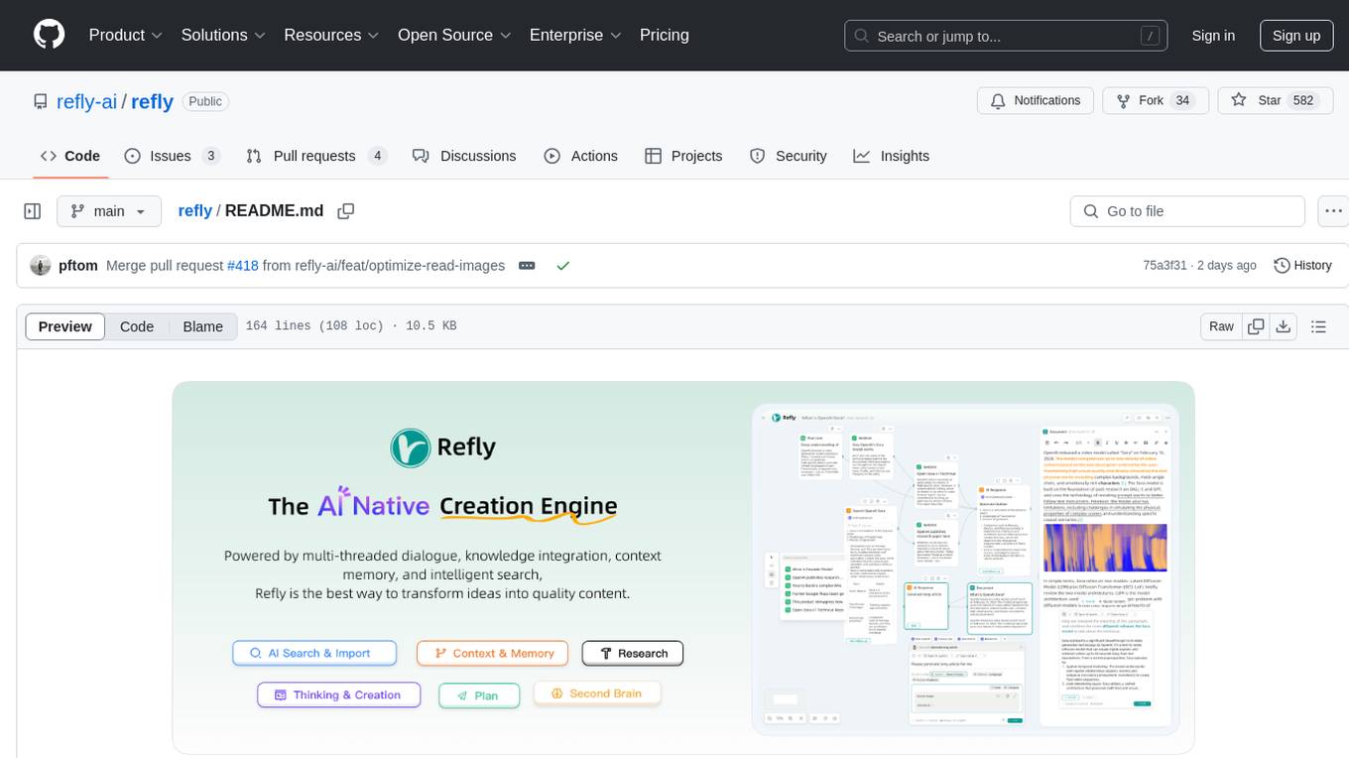Click the Sign up button
This screenshot has height=758, width=1349.
(x=1296, y=35)
